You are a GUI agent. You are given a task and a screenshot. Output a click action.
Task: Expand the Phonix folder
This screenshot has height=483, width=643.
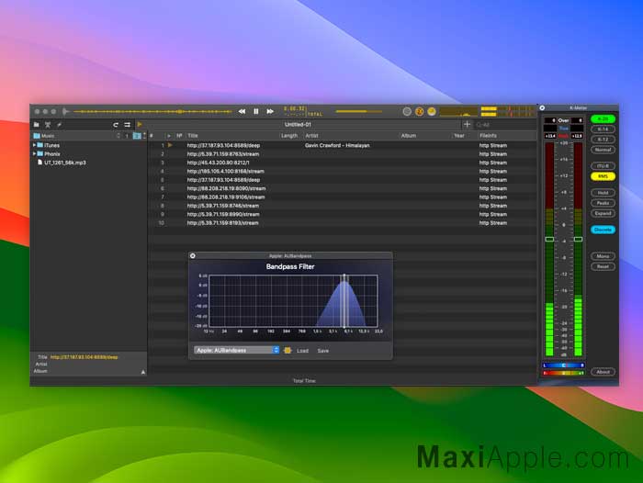coord(34,153)
